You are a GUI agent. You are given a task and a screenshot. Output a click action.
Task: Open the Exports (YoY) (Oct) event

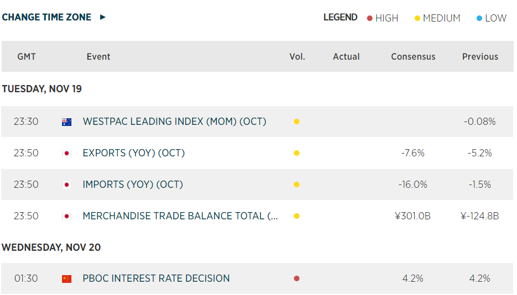133,153
